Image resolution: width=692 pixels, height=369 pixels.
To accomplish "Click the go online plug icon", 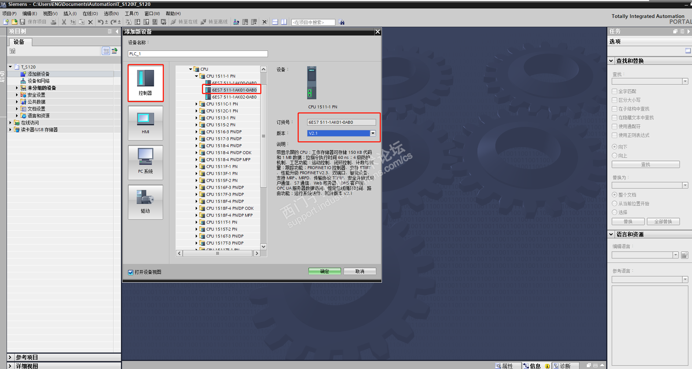I will 173,22.
